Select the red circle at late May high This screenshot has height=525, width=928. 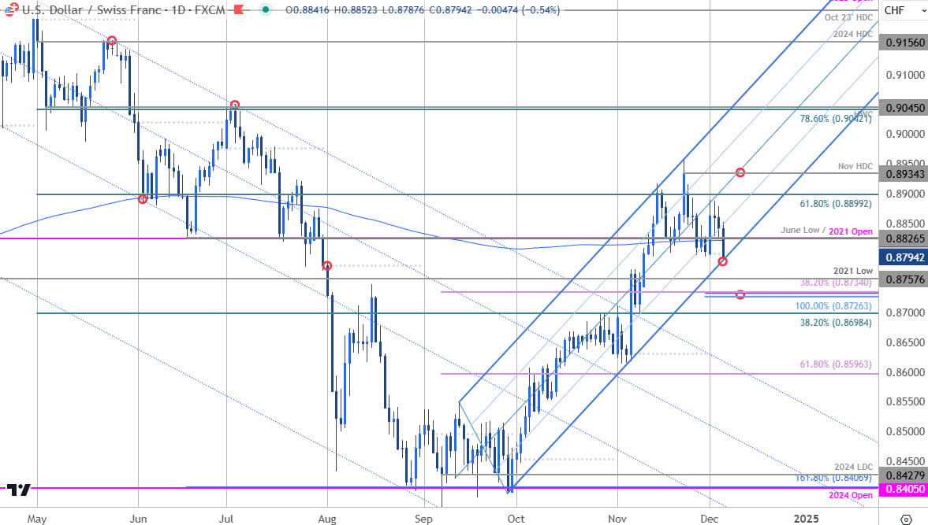(x=112, y=41)
